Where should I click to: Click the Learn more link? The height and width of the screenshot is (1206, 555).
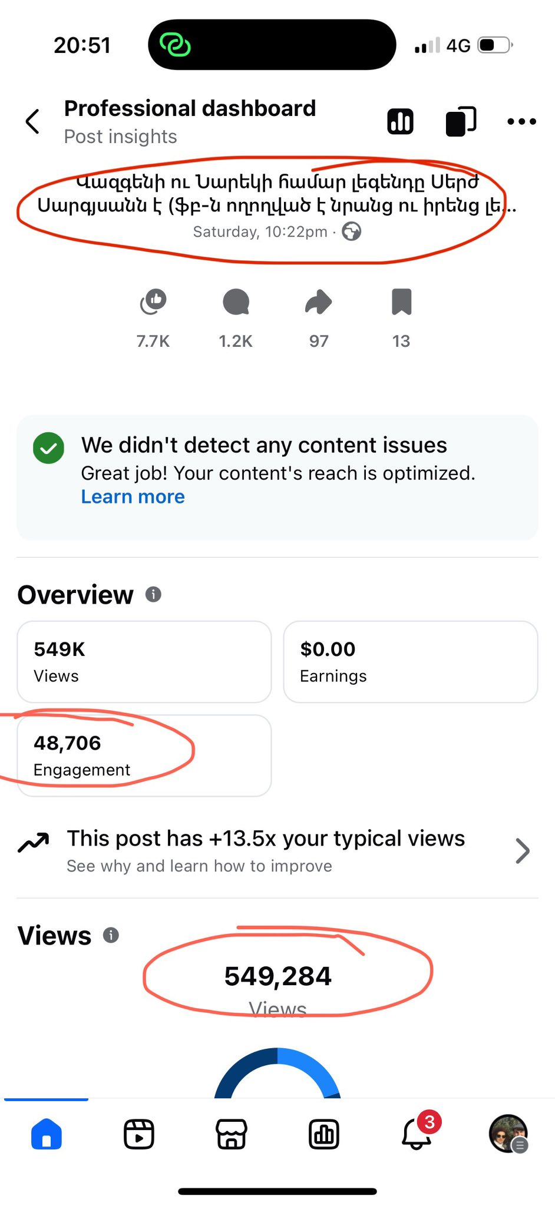pos(133,497)
